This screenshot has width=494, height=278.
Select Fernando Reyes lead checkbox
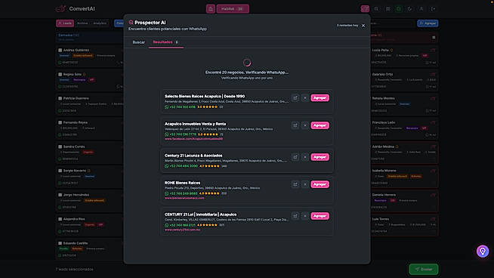pos(60,122)
